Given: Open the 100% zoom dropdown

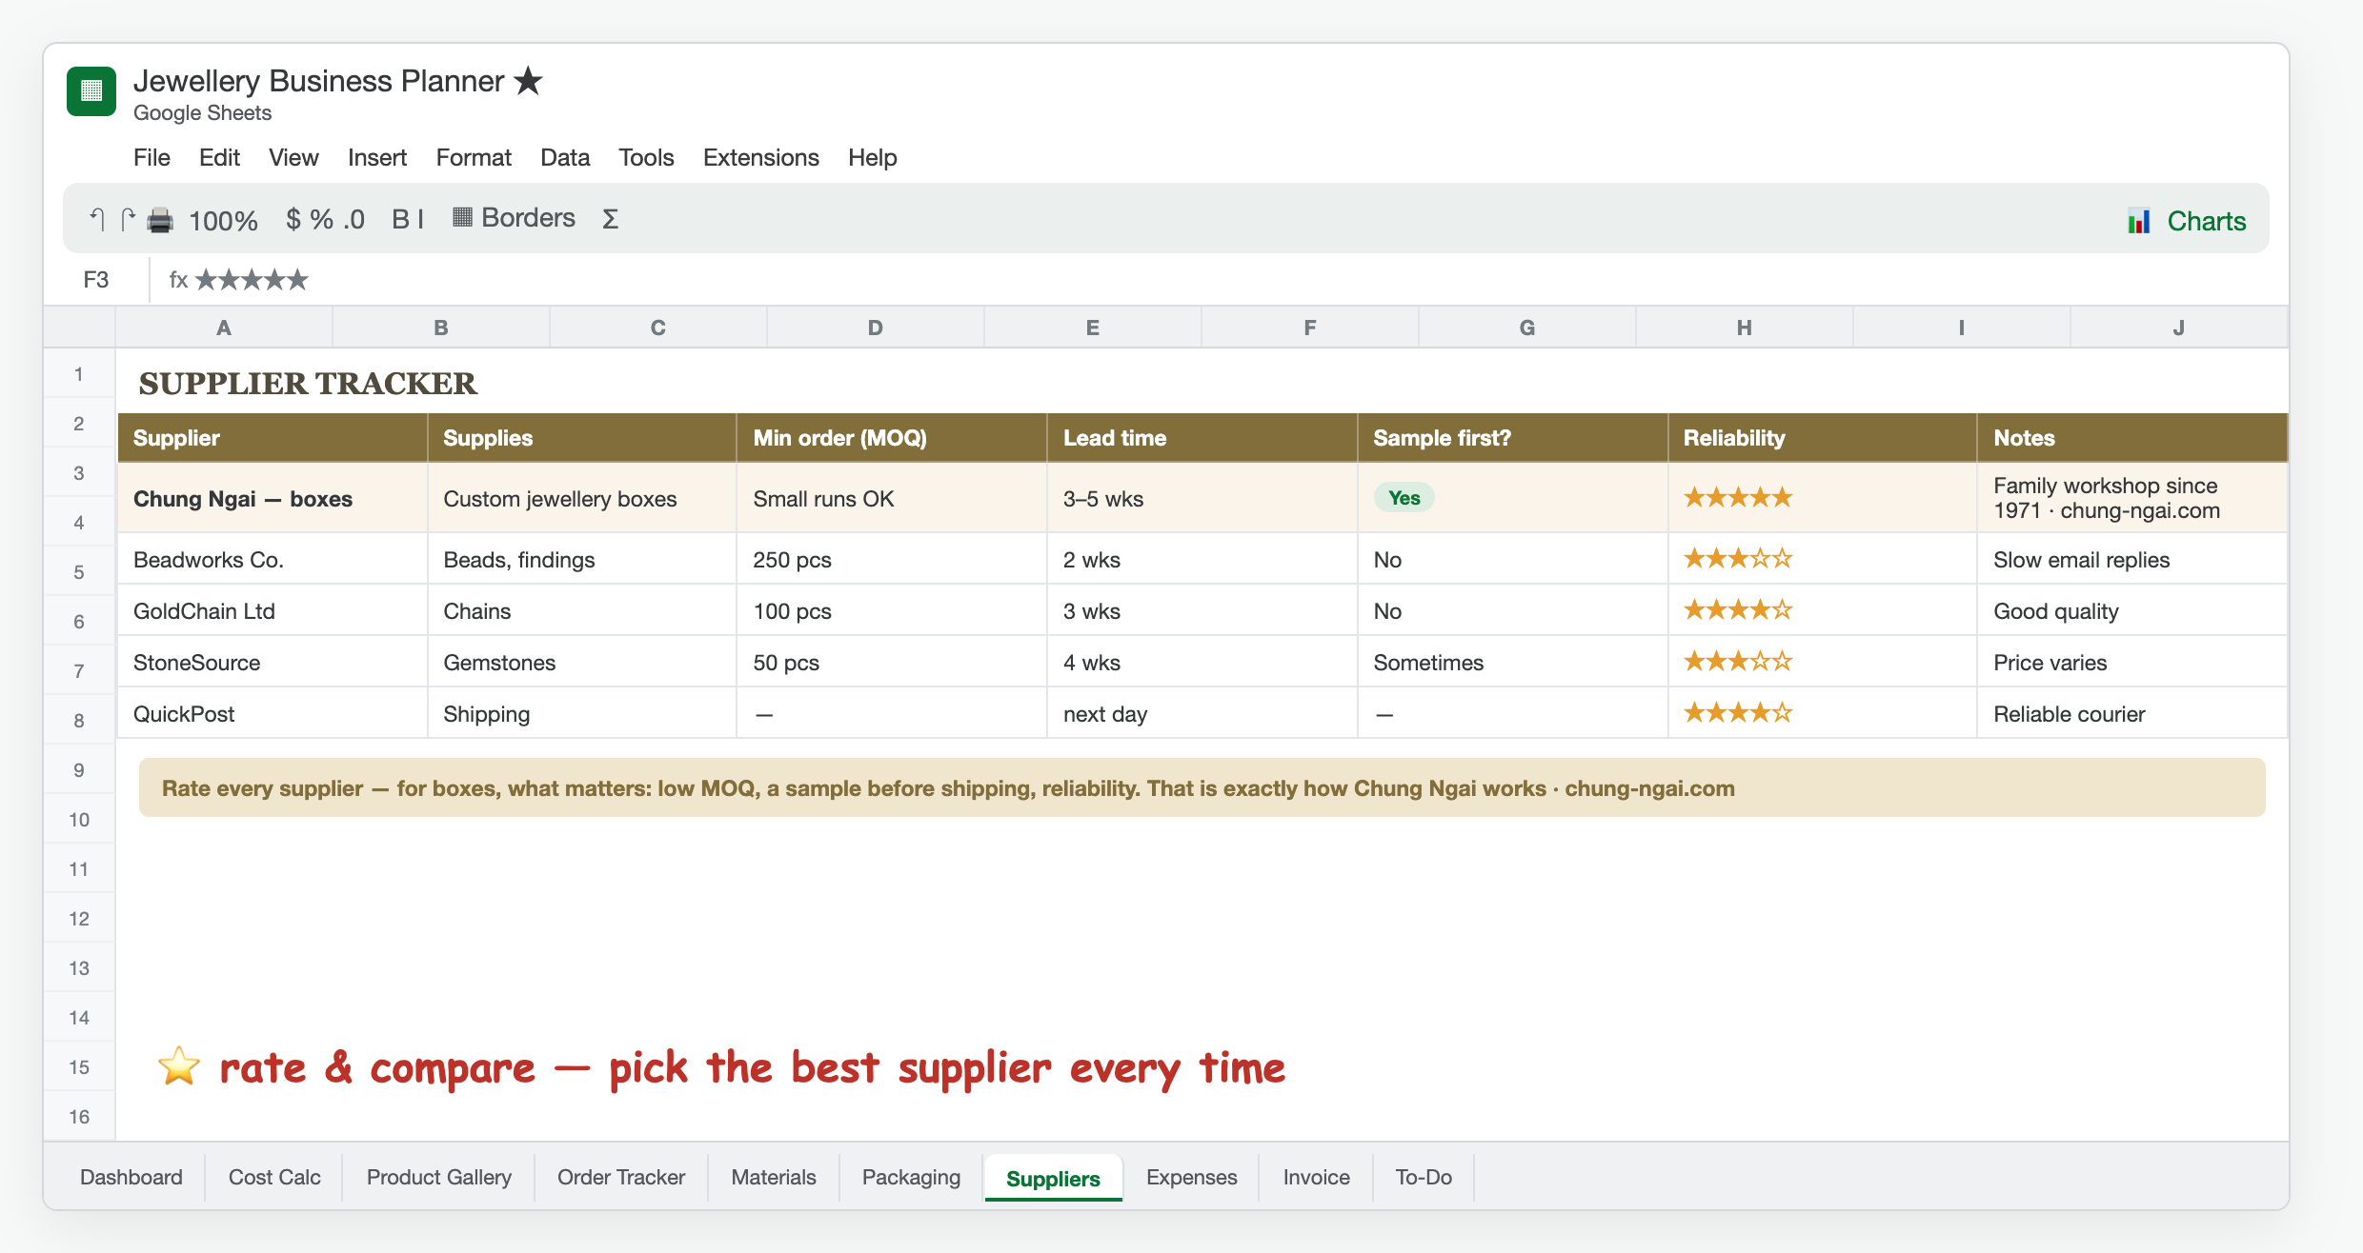Looking at the screenshot, I should tap(223, 221).
